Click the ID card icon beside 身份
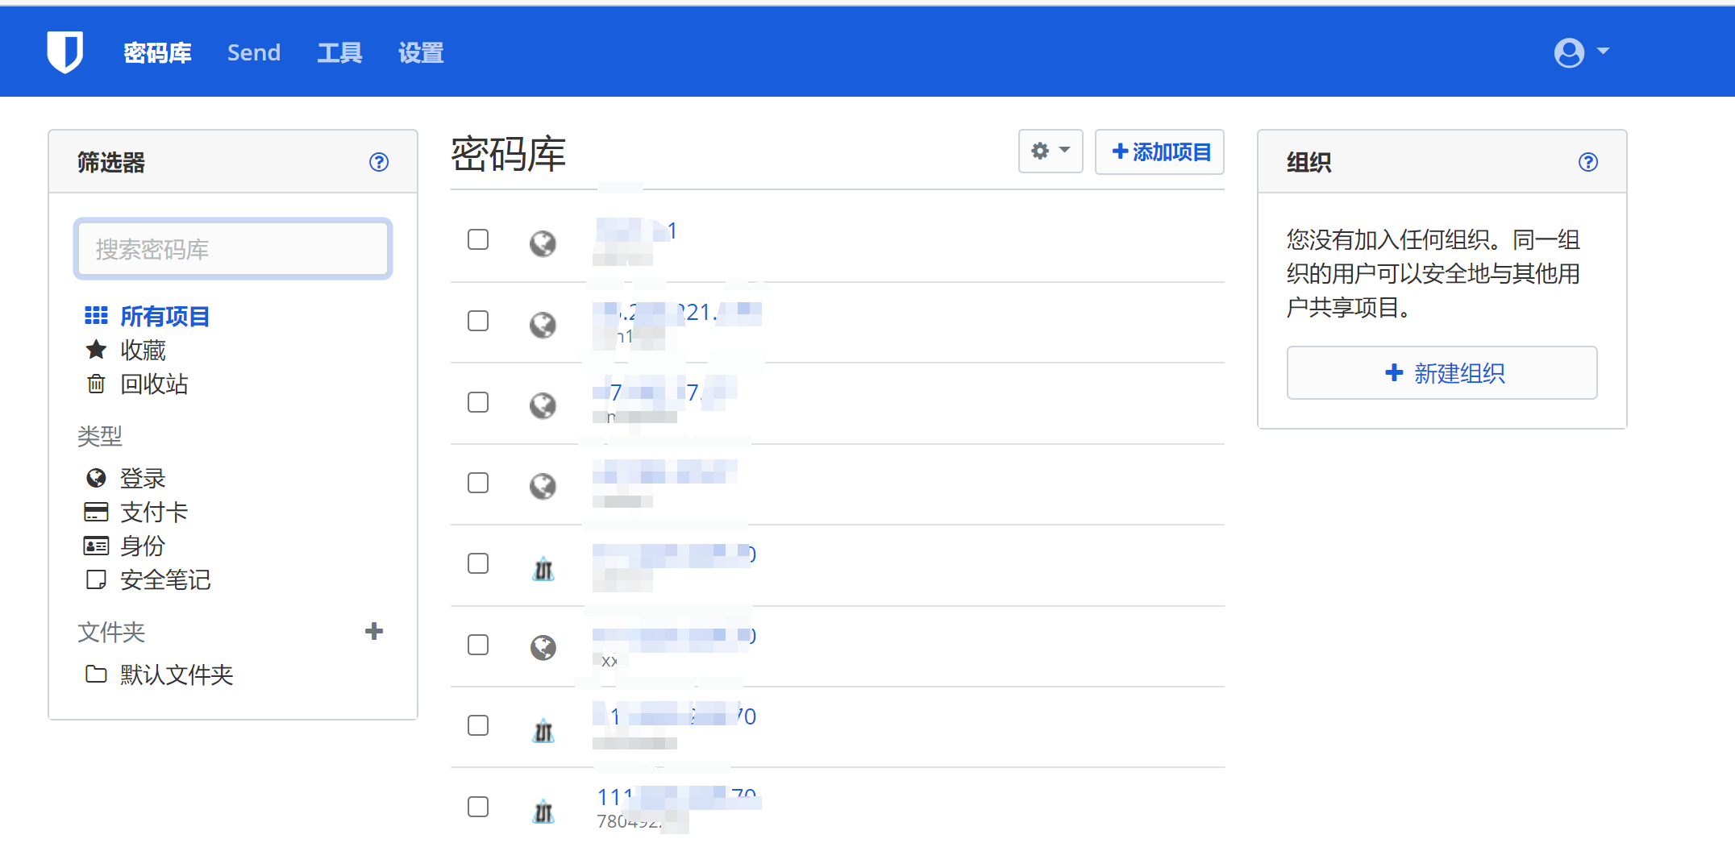 (x=96, y=546)
